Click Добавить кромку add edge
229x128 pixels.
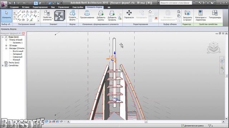101,15
